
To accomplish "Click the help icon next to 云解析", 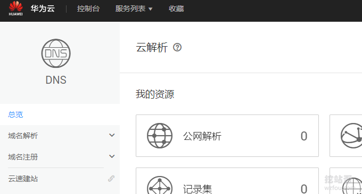I will click(x=177, y=47).
